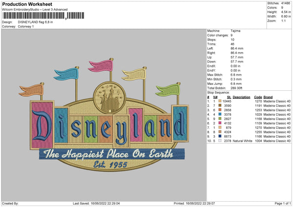Click the Machine value 'Tajima'

235,31
